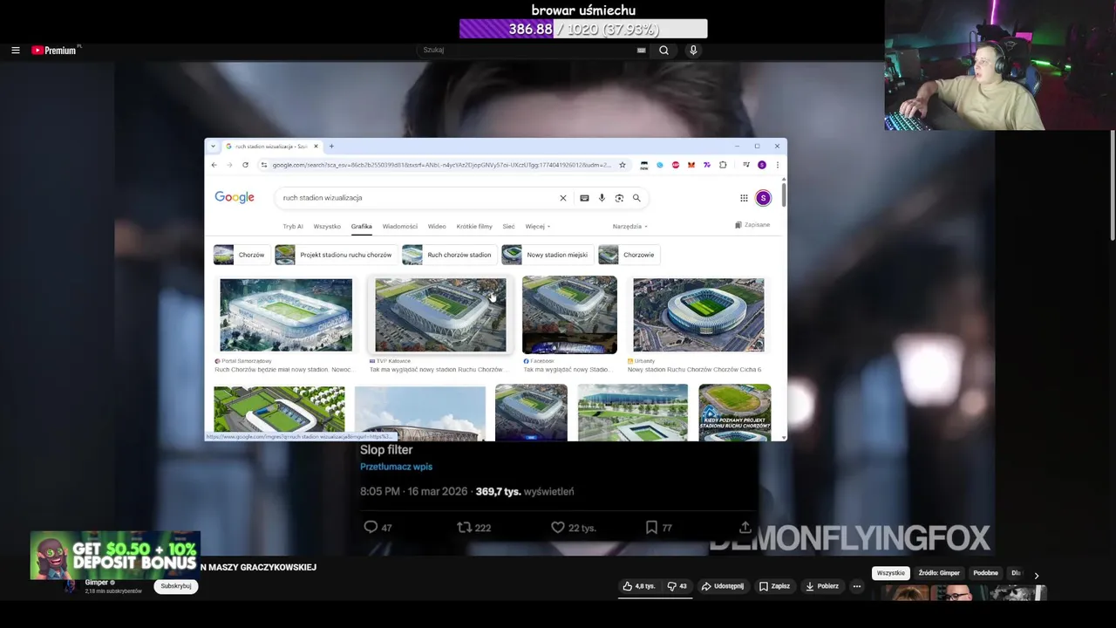Select 'Projekt stadionu ruchu chorzów' chip
The width and height of the screenshot is (1116, 628).
point(336,255)
